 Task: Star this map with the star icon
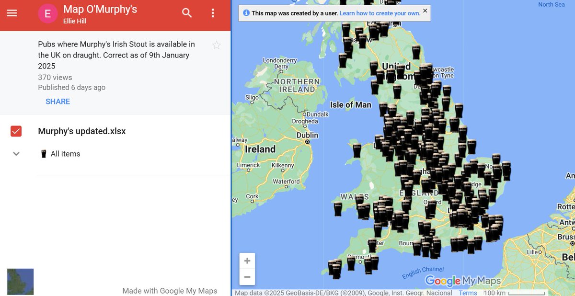point(217,45)
